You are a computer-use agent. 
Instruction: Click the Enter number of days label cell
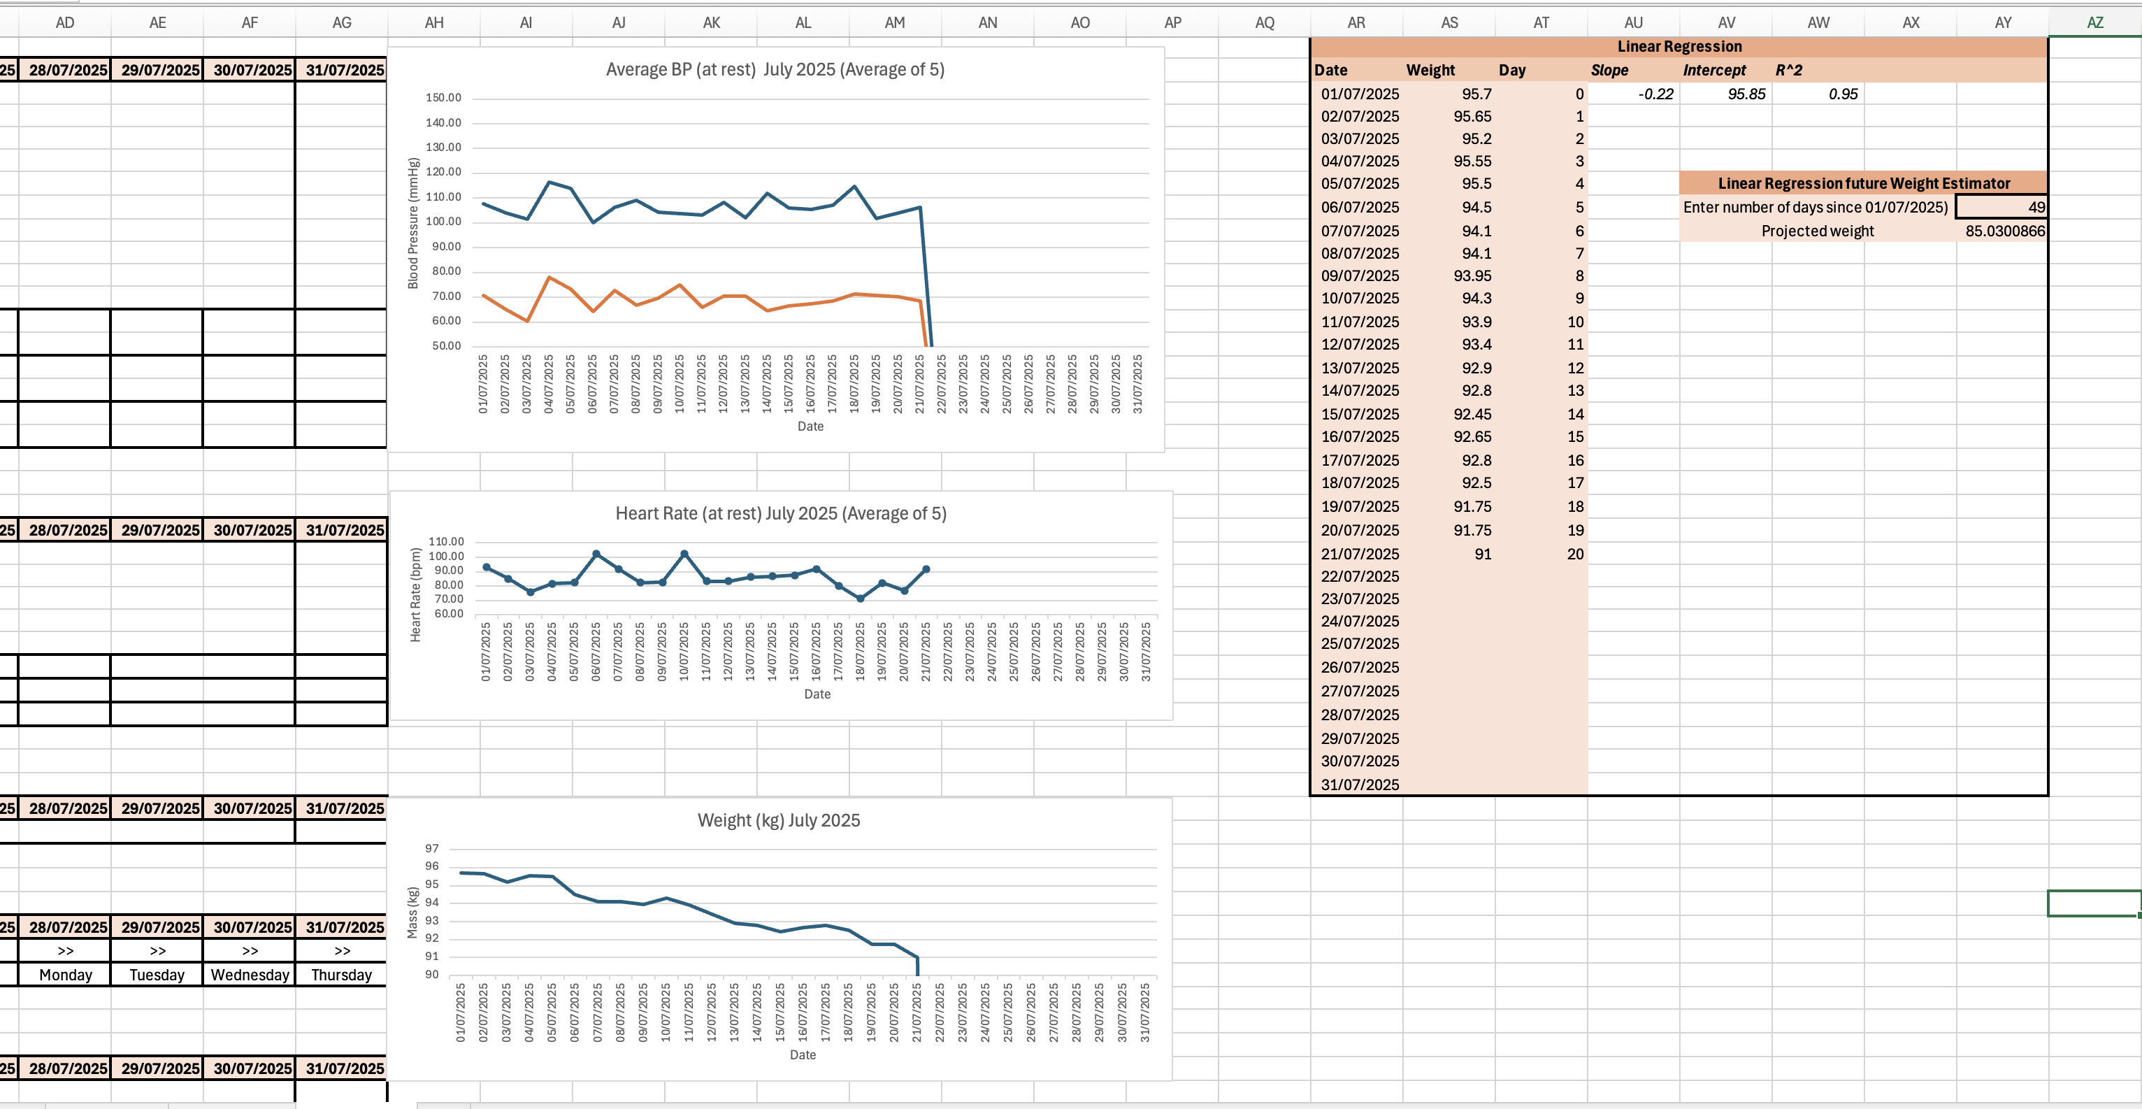1817,207
